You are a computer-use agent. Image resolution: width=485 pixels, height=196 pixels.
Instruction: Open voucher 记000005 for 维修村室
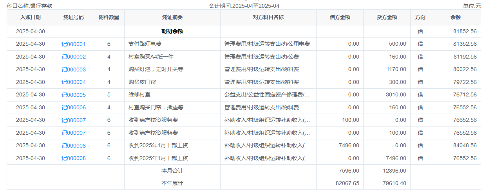tap(73, 95)
